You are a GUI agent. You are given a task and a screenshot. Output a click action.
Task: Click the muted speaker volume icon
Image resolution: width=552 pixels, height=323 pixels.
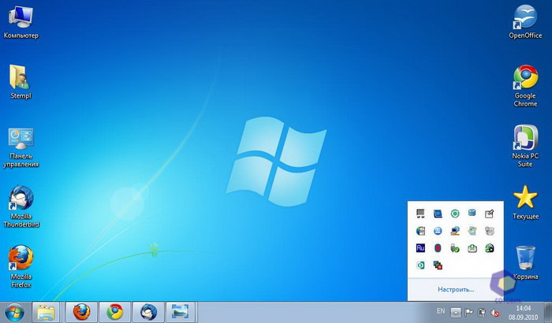(494, 312)
